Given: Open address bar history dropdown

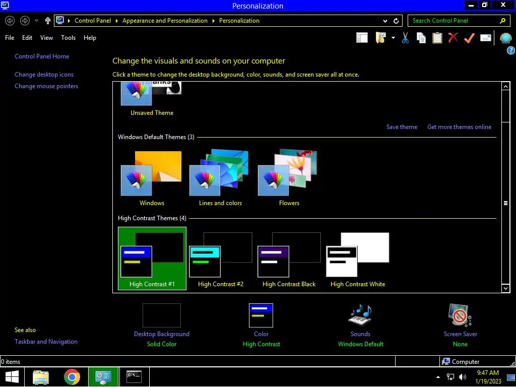Looking at the screenshot, I should point(385,21).
